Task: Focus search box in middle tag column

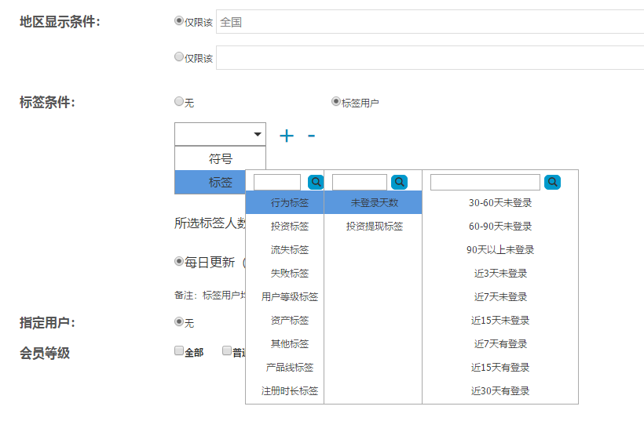Action: pyautogui.click(x=360, y=182)
